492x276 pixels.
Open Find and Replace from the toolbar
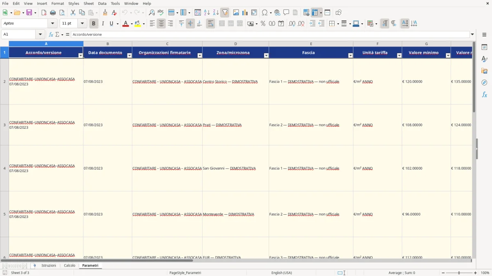click(x=152, y=13)
